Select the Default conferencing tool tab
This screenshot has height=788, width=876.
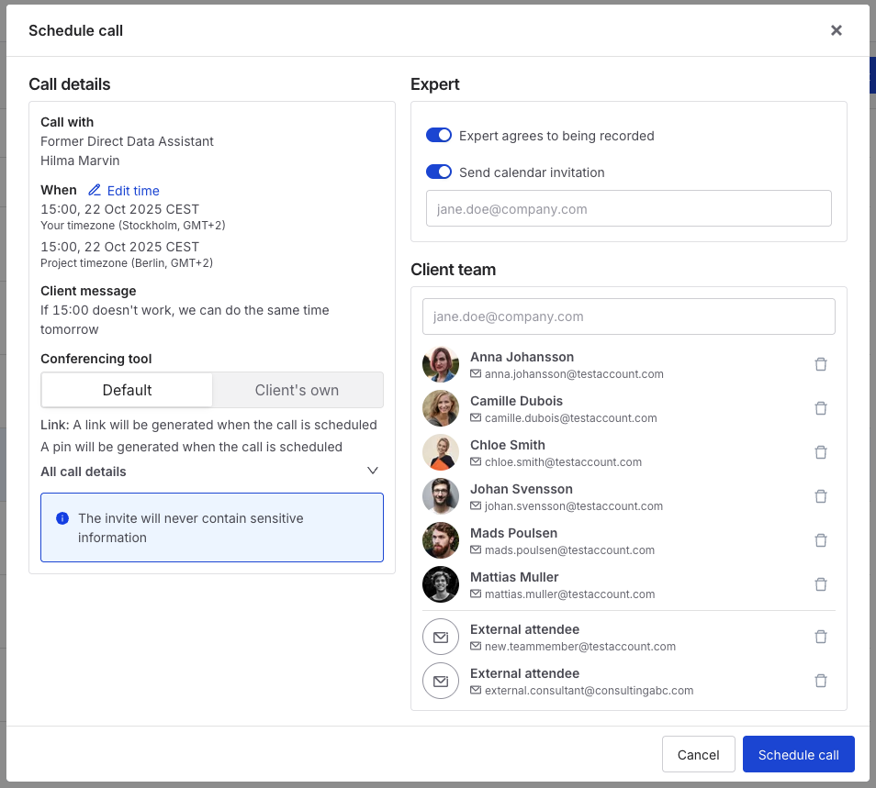tap(127, 390)
